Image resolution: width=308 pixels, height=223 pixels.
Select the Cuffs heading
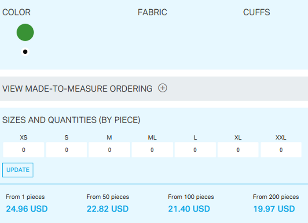[257, 12]
